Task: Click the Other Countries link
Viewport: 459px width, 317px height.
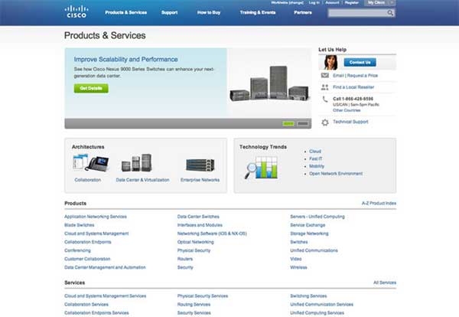Action: click(x=347, y=110)
